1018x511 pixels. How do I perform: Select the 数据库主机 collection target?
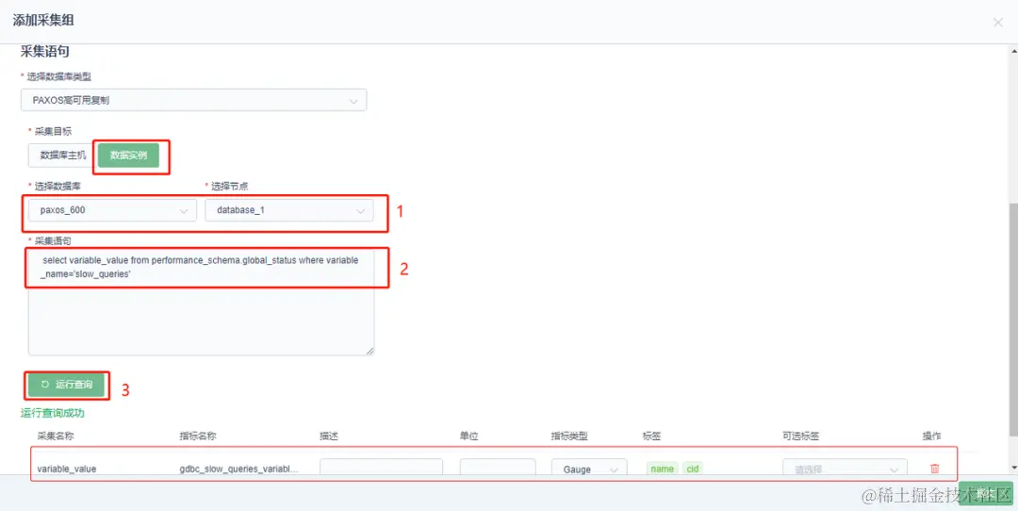coord(62,156)
